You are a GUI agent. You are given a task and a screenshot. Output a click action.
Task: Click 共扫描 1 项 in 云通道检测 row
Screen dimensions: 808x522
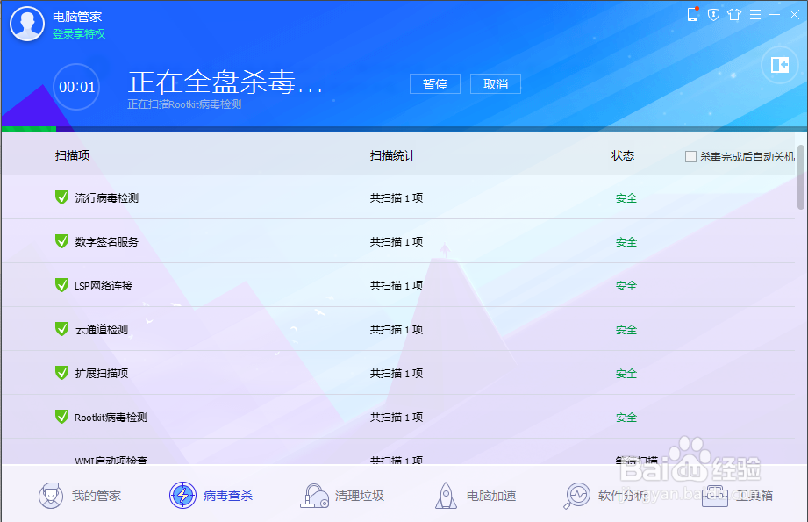click(397, 329)
